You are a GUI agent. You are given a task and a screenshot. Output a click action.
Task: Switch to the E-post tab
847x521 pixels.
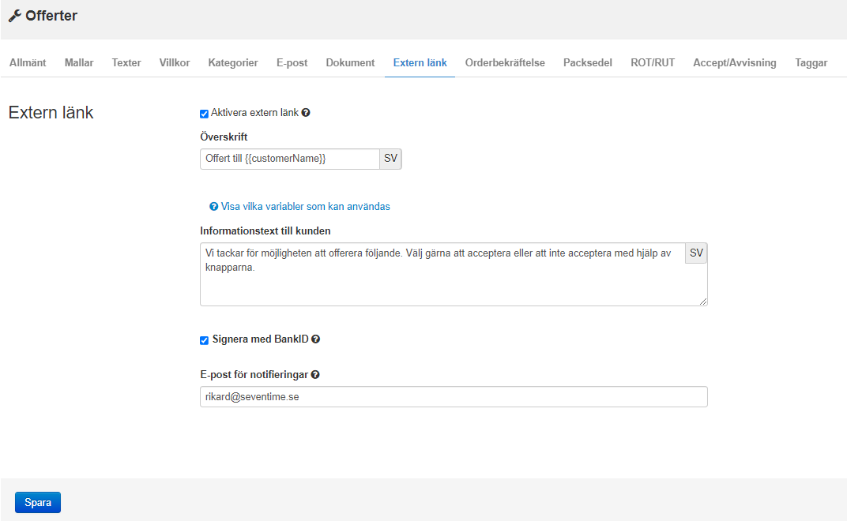(x=292, y=62)
